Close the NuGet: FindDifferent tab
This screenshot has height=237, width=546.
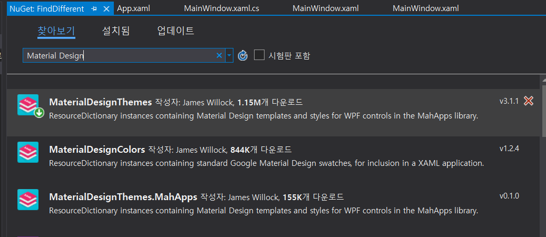pyautogui.click(x=107, y=9)
